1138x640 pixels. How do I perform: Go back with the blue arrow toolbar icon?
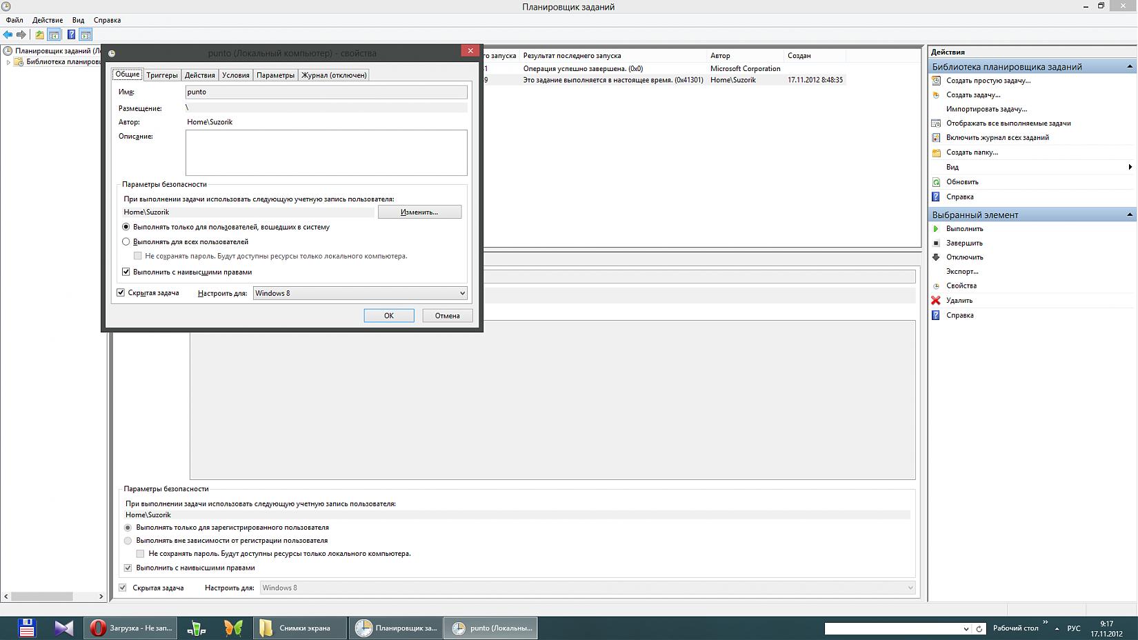tap(8, 34)
